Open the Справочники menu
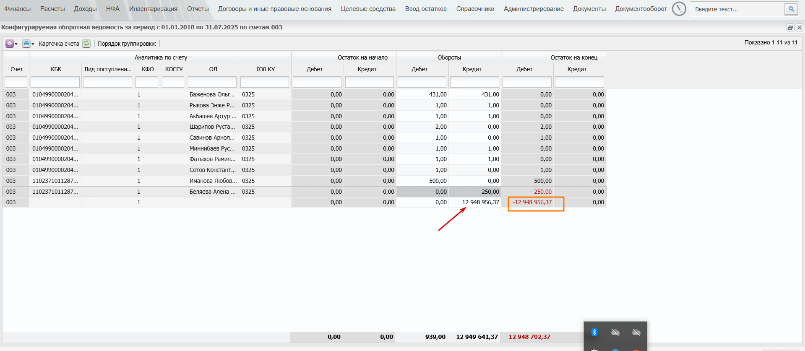 [475, 9]
